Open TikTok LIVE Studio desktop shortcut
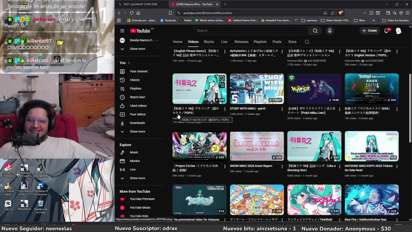412x232 pixels. 8,170
